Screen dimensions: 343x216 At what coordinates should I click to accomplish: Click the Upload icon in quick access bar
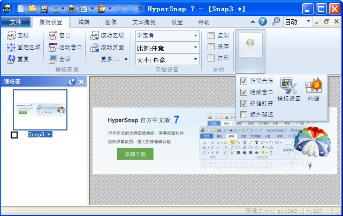[x=56, y=9]
